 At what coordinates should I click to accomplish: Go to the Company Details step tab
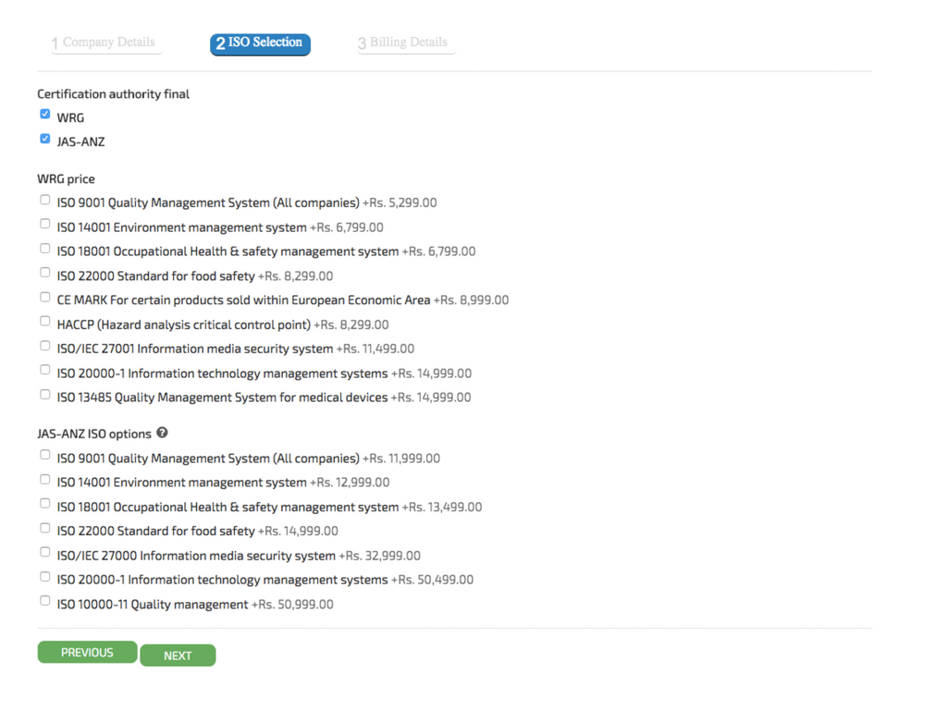105,43
